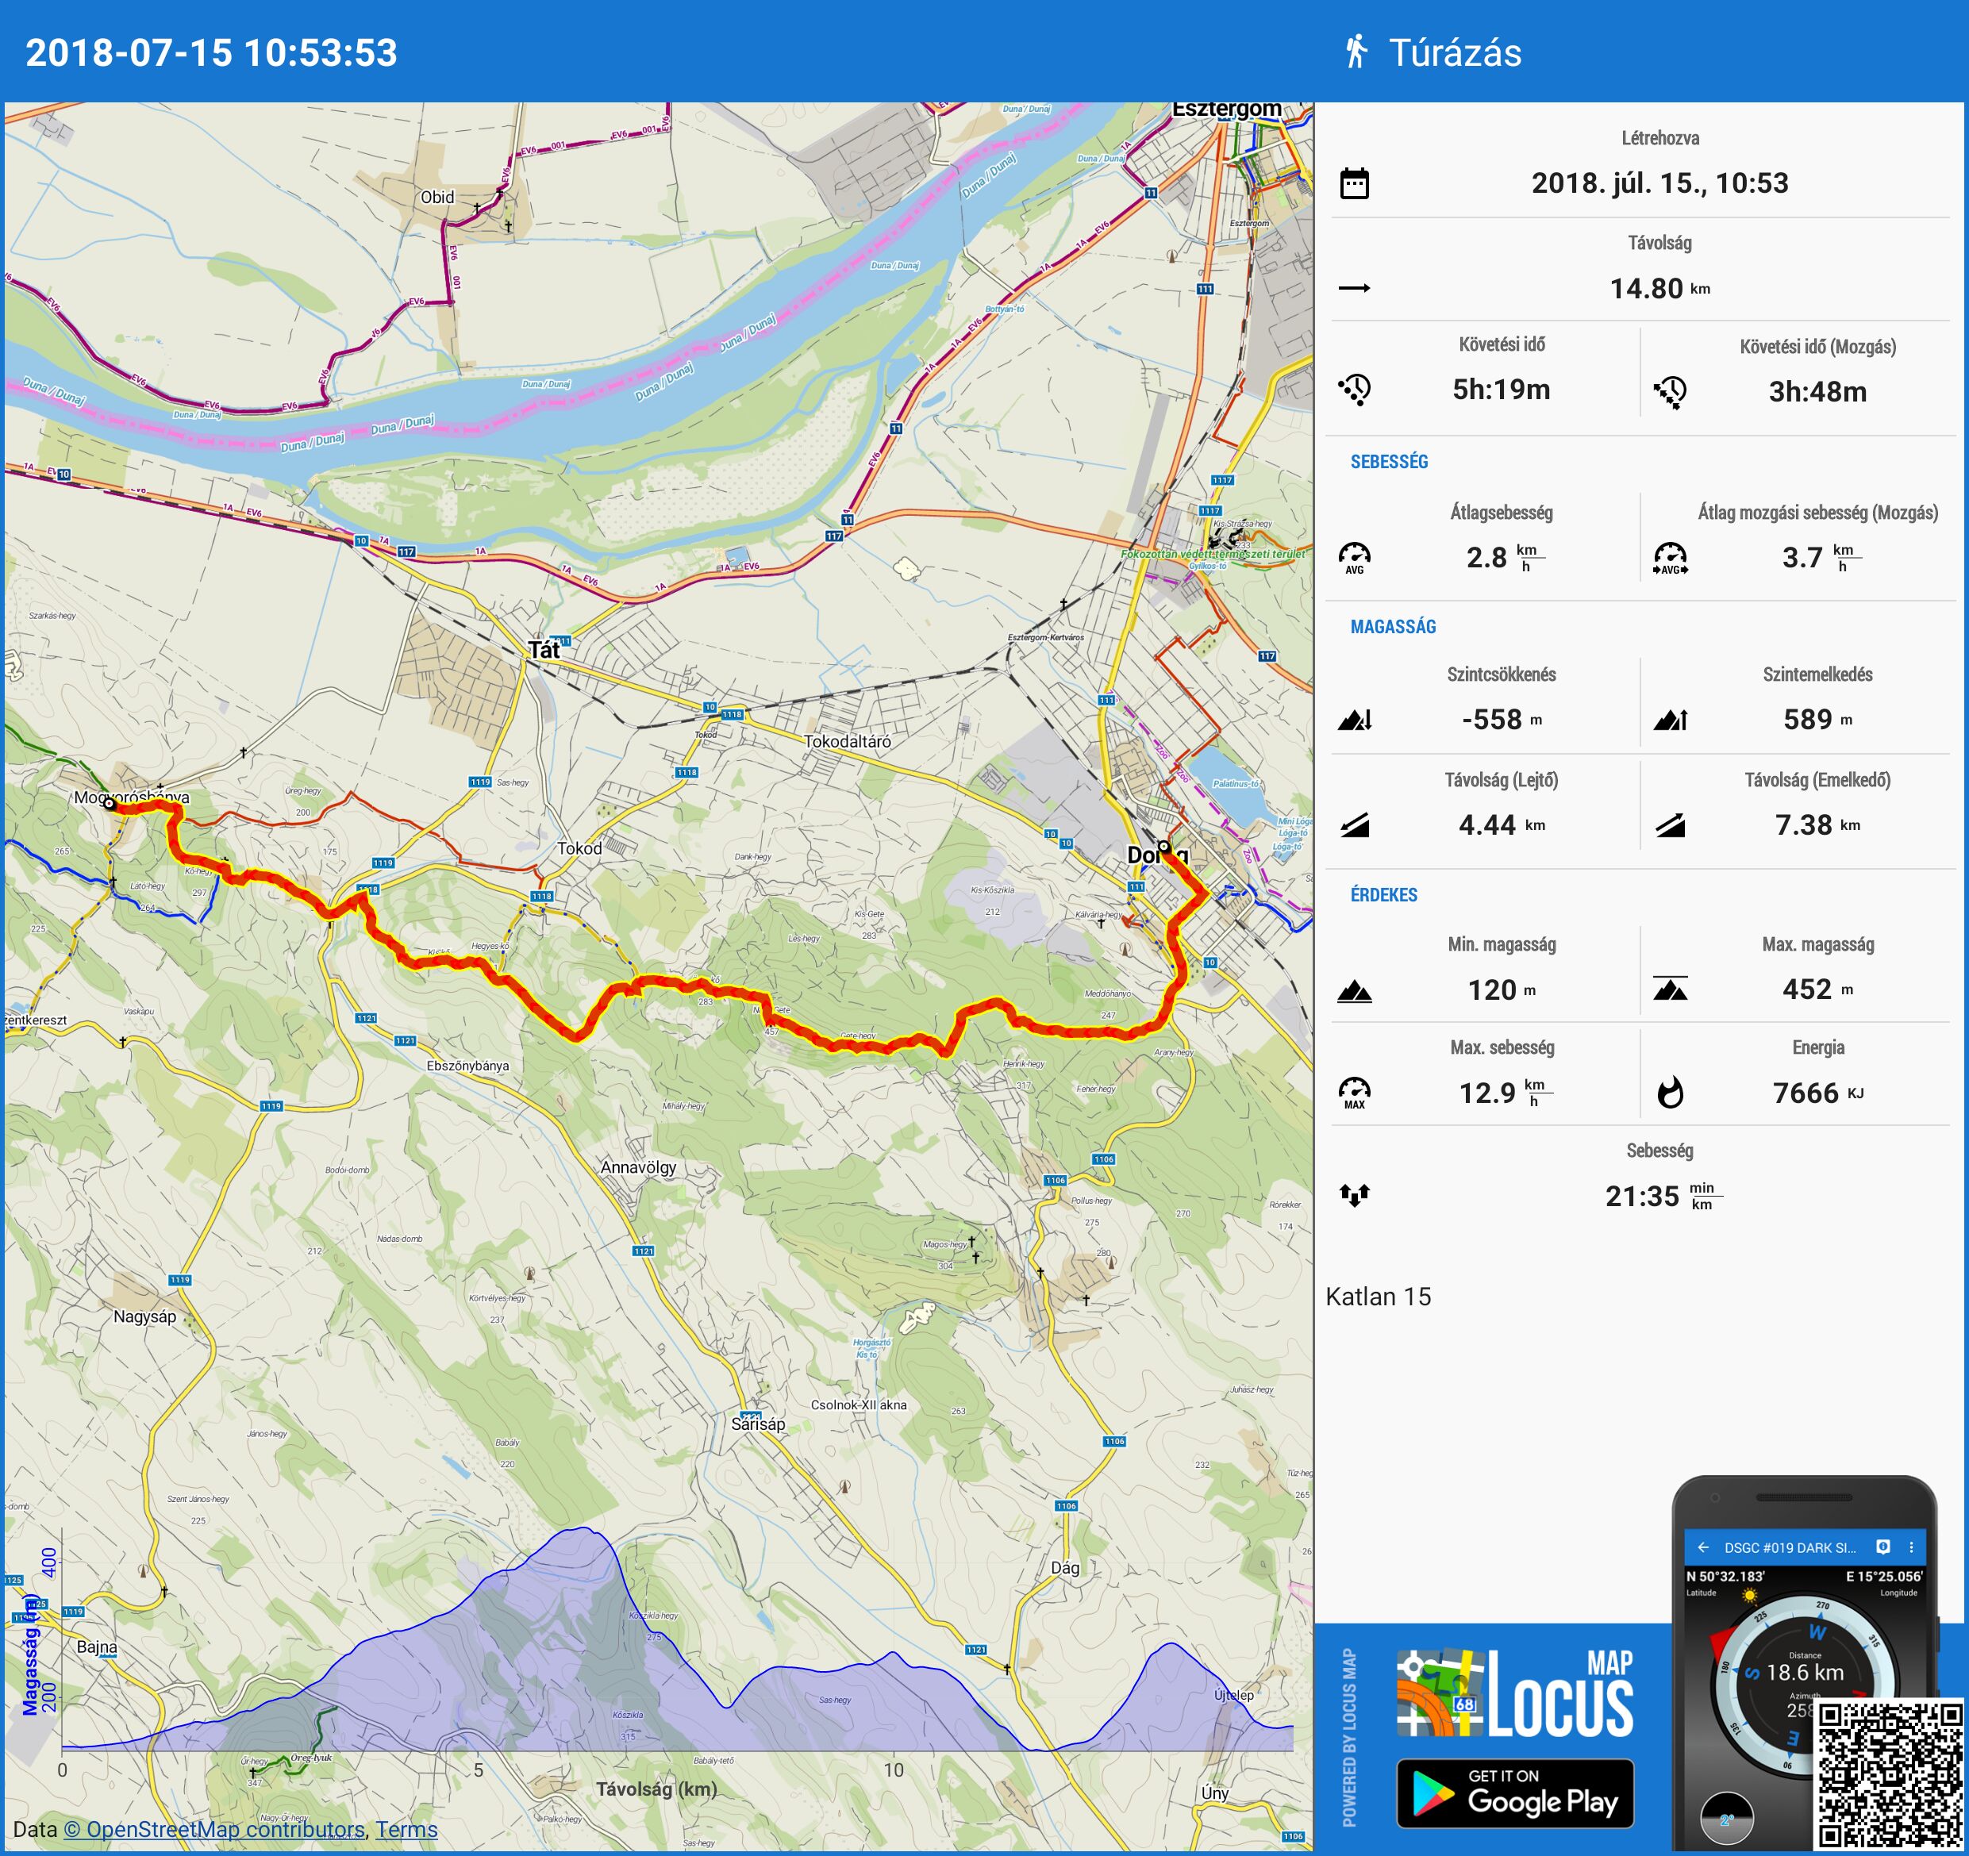
Task: Click the date value 2018. júl. 15., 10:53
Action: pos(1660,183)
